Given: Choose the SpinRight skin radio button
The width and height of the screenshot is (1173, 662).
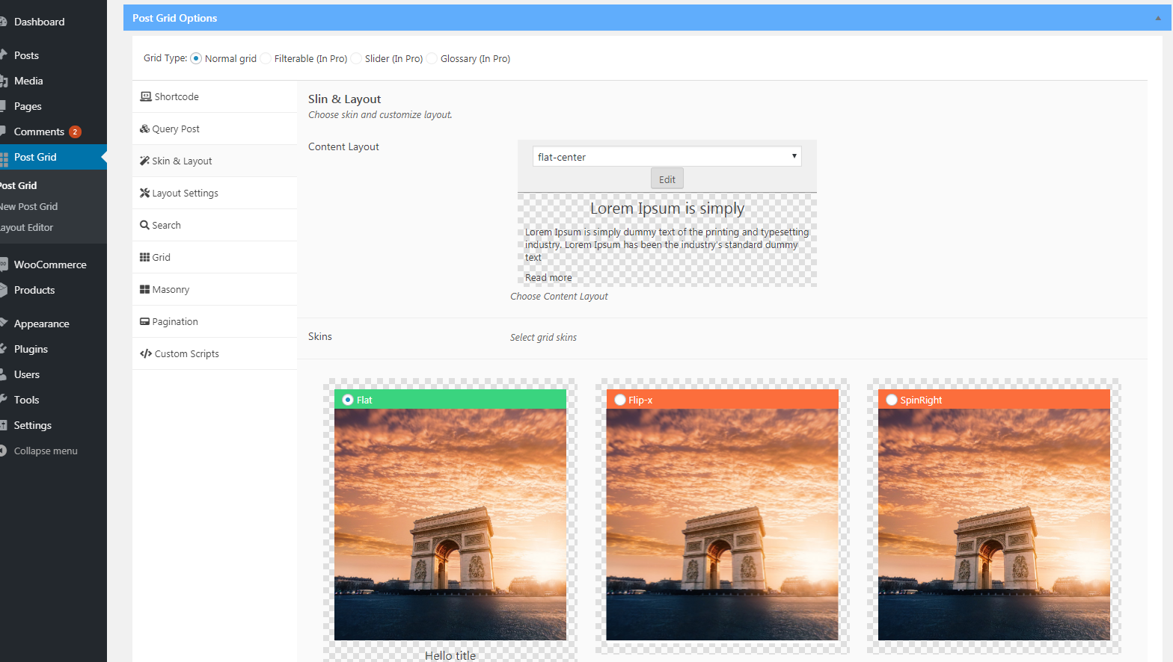Looking at the screenshot, I should [891, 400].
